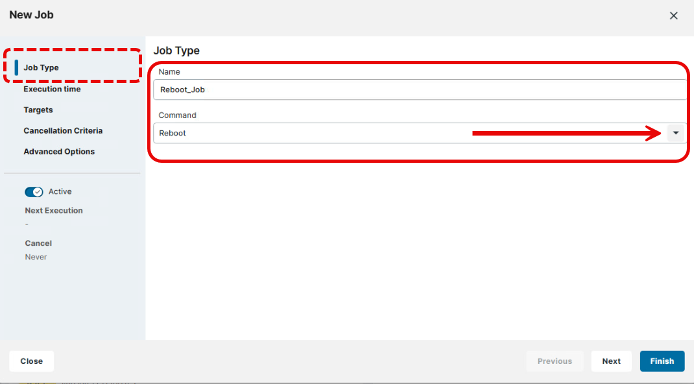The image size is (694, 384).
Task: Close the New Job dialog with the X icon
Action: (674, 15)
